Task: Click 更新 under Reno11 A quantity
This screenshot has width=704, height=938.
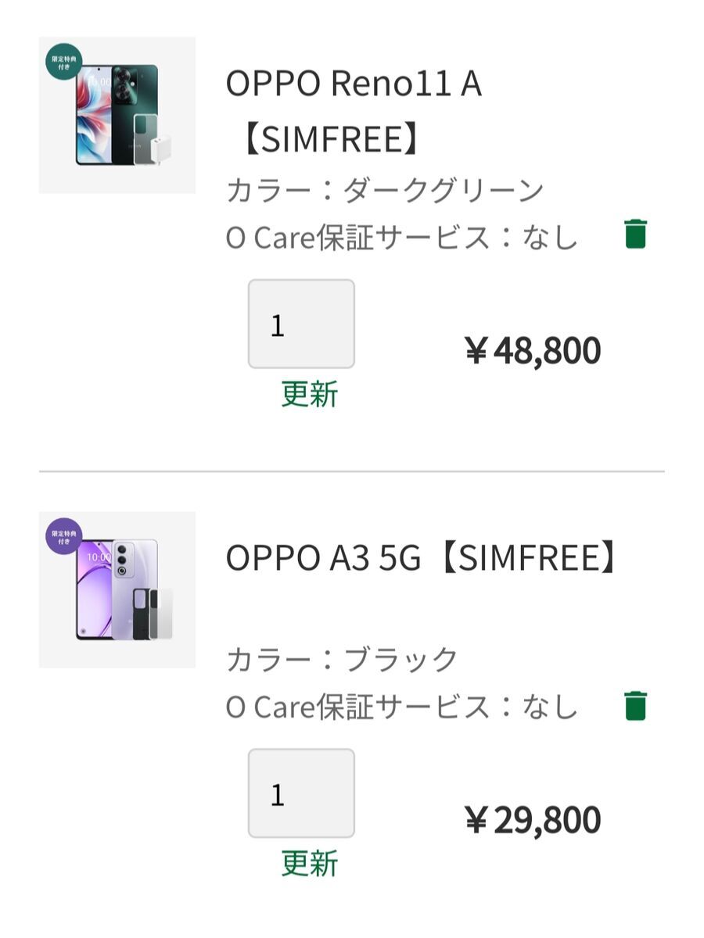Action: [x=309, y=394]
